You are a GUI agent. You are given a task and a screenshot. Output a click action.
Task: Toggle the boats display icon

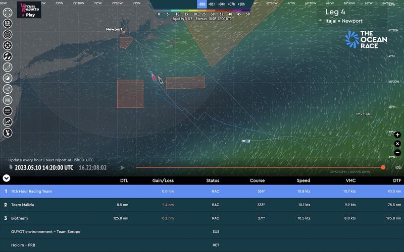8,56
